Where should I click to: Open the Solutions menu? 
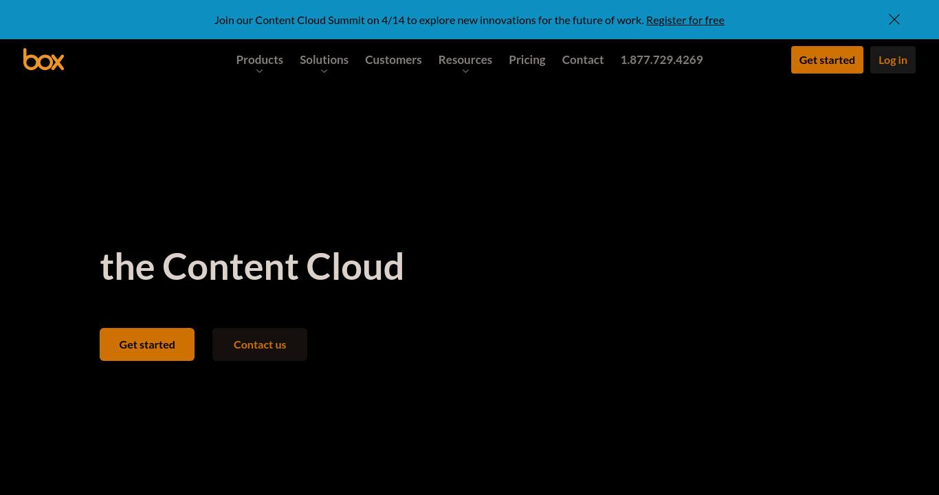324,60
